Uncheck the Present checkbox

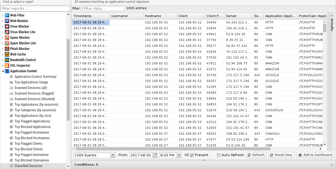[x=192, y=155]
